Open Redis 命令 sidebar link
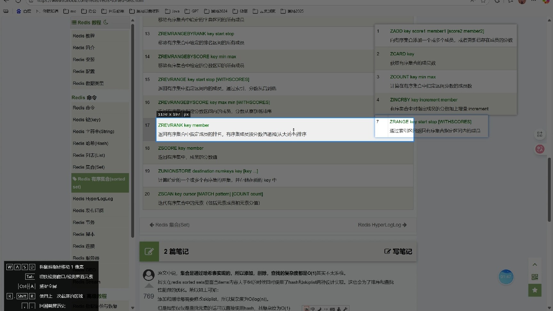Screen dimensions: 553x311 [84, 108]
